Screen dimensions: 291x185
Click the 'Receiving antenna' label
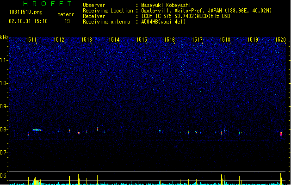coord(106,22)
